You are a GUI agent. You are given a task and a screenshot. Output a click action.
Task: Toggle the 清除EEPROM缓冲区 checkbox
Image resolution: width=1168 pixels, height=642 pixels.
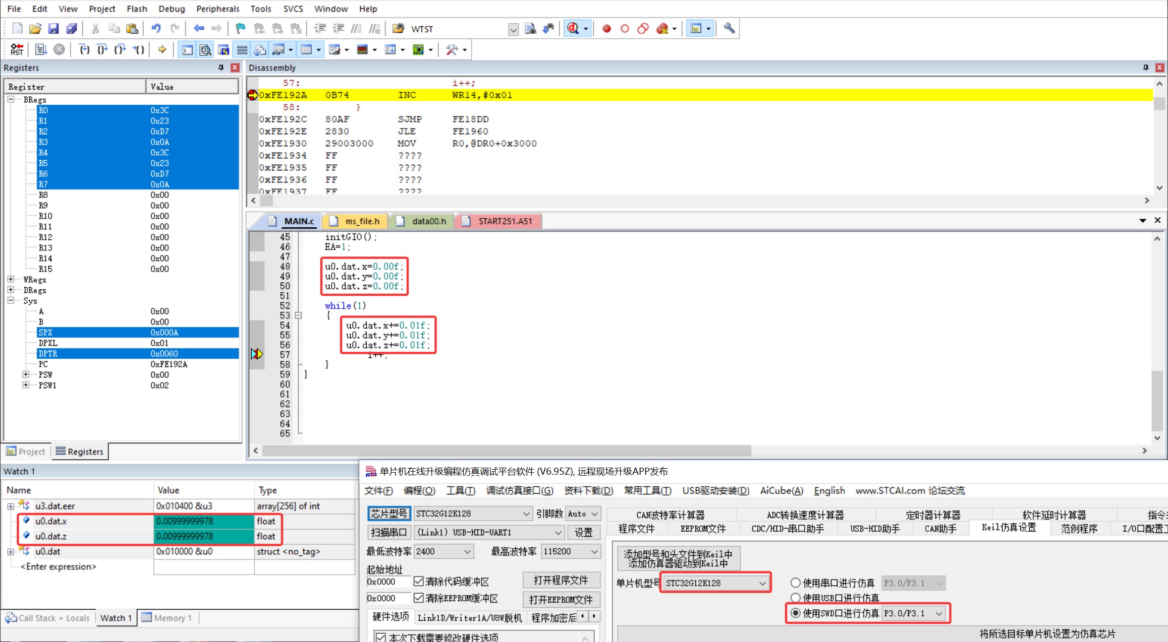418,598
